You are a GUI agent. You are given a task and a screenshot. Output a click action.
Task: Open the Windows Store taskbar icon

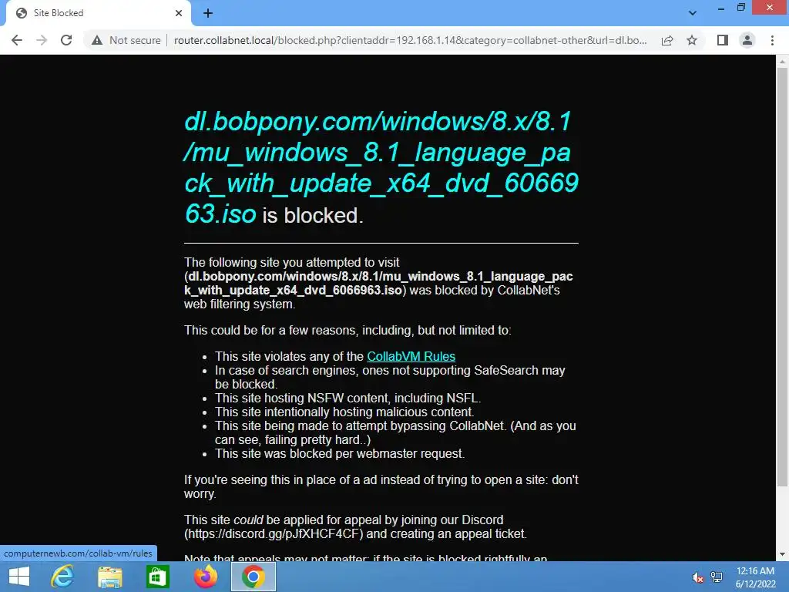[157, 577]
